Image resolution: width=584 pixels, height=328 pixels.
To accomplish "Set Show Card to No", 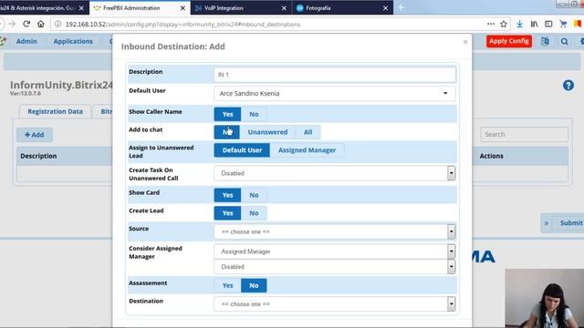I will pos(254,195).
